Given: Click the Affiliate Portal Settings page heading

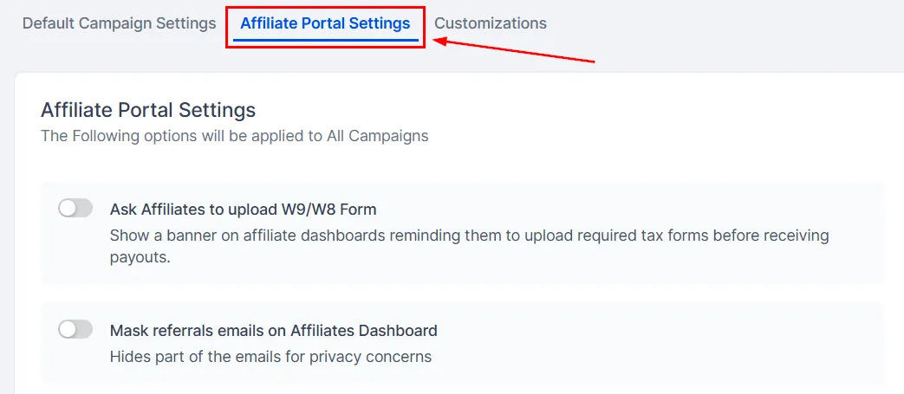Looking at the screenshot, I should (x=148, y=110).
